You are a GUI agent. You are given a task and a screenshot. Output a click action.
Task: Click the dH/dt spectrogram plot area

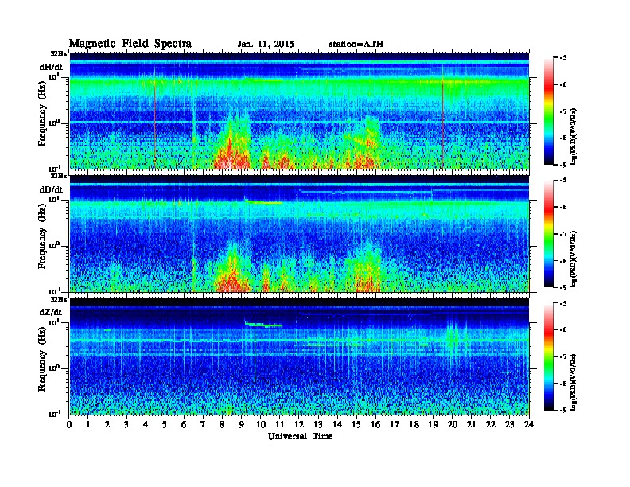click(299, 111)
